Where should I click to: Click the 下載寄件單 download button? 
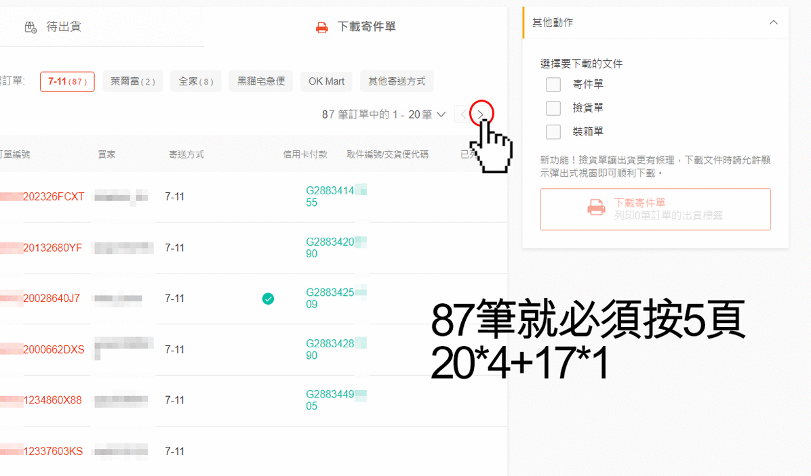point(655,209)
